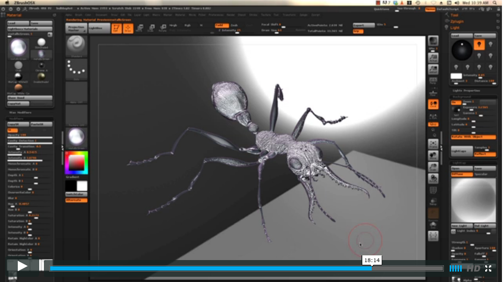Collapse the Modifiers section header
This screenshot has height=282, width=503.
(x=16, y=119)
